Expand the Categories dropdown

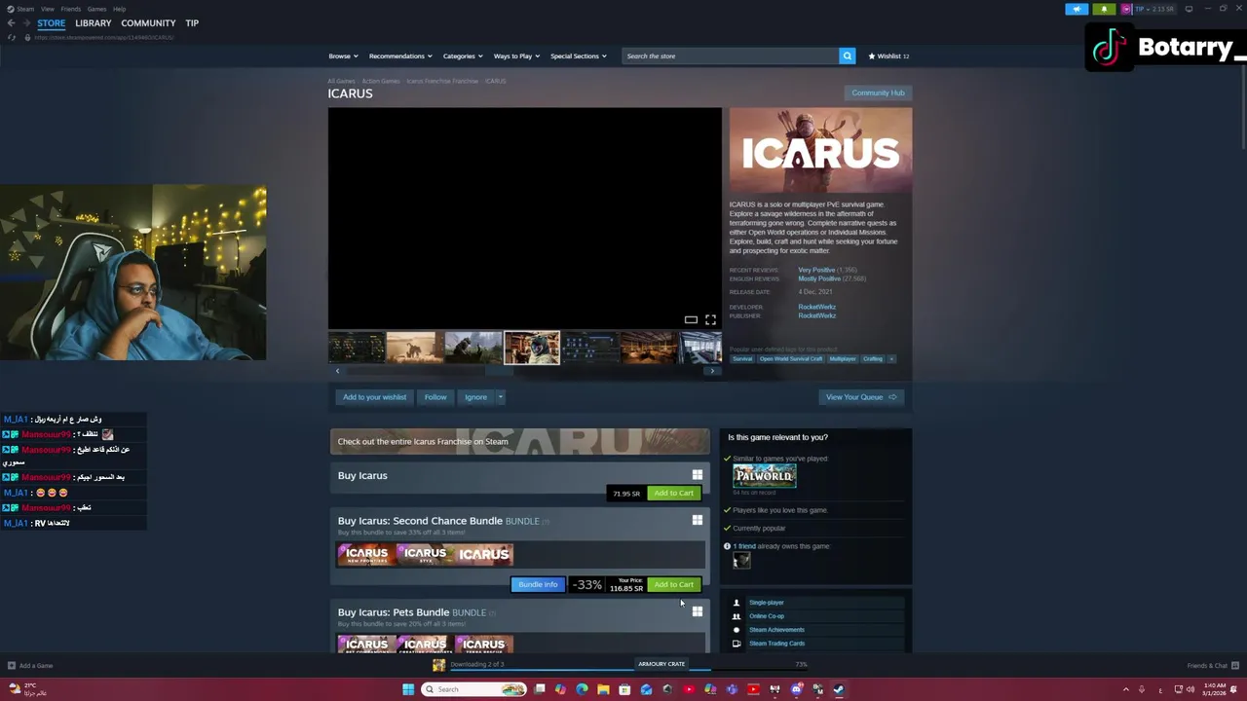click(x=462, y=56)
